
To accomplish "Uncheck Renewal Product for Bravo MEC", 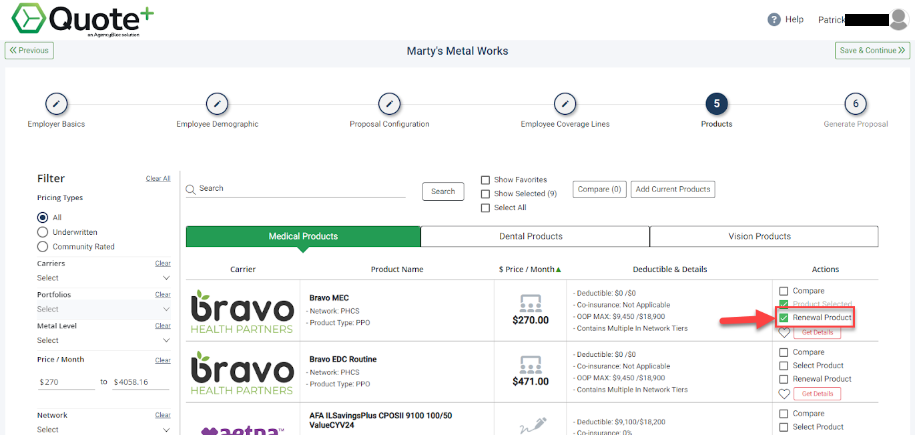I will 784,318.
